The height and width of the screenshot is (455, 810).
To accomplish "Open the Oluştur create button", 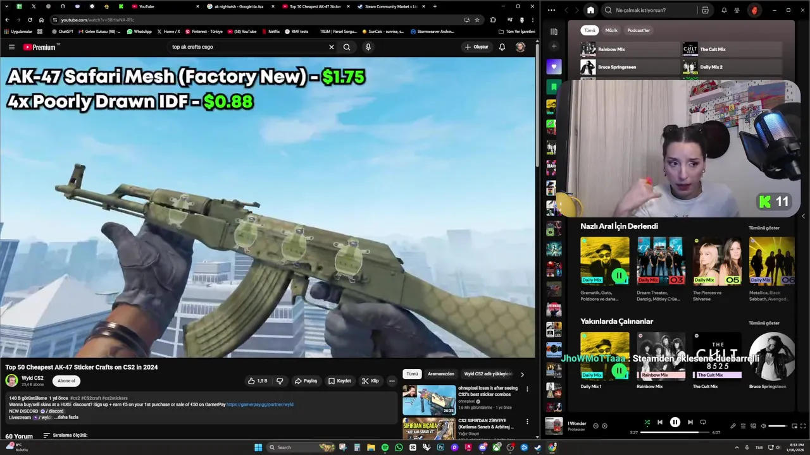I will [x=477, y=47].
